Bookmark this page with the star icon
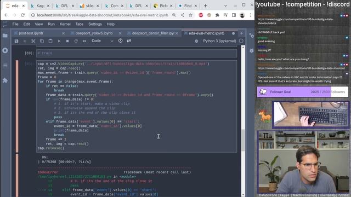The width and height of the screenshot is (351, 197). [x=190, y=15]
